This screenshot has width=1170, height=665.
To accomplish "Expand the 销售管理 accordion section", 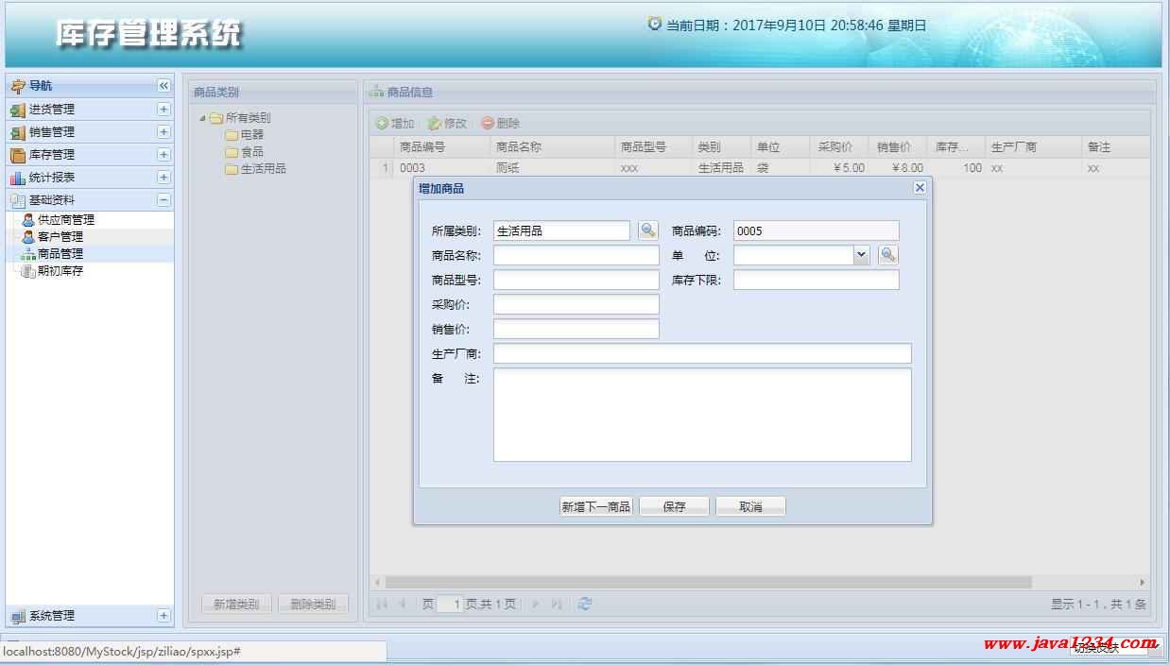I will (163, 132).
